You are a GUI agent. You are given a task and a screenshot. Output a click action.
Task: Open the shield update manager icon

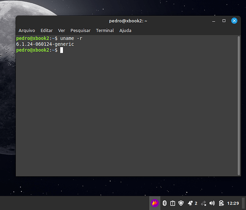click(181, 203)
